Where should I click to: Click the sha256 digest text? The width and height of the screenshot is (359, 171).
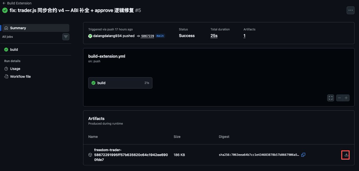click(x=259, y=155)
